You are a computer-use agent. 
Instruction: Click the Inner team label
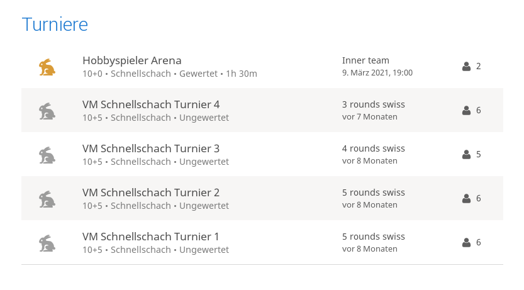[365, 60]
